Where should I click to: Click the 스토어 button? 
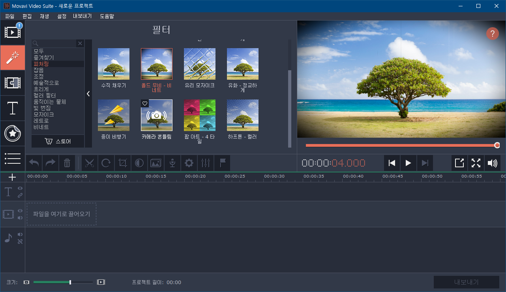click(58, 141)
